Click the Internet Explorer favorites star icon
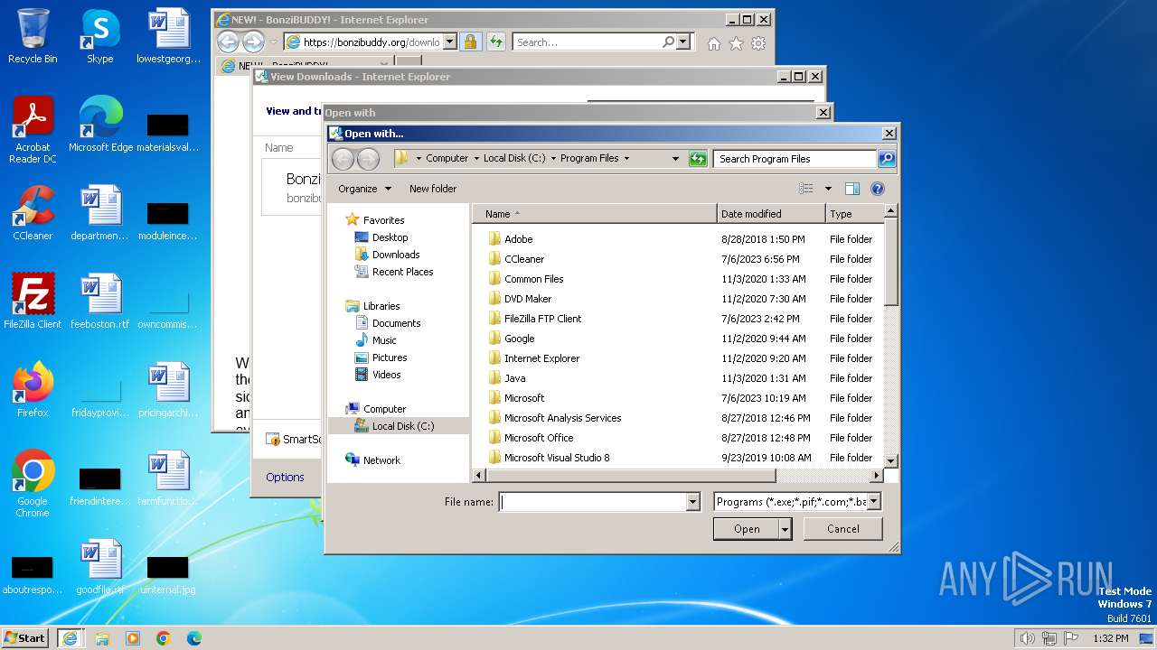Screen dimensions: 1157x650 736,42
